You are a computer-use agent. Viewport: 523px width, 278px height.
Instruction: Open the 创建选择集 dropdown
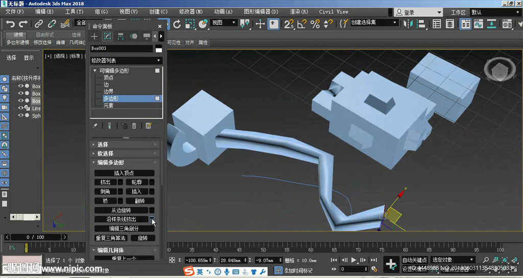coord(374,22)
